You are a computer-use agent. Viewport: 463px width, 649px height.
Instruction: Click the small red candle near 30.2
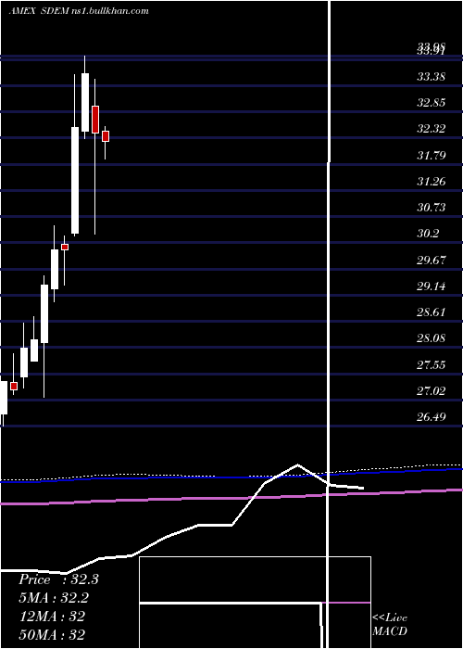65,248
